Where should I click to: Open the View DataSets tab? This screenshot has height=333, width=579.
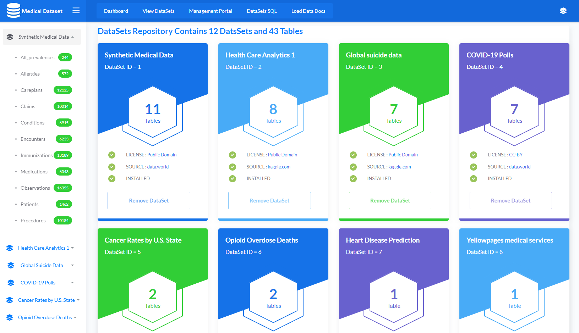[x=158, y=11]
